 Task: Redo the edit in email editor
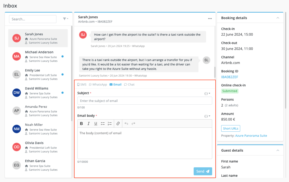point(133,123)
